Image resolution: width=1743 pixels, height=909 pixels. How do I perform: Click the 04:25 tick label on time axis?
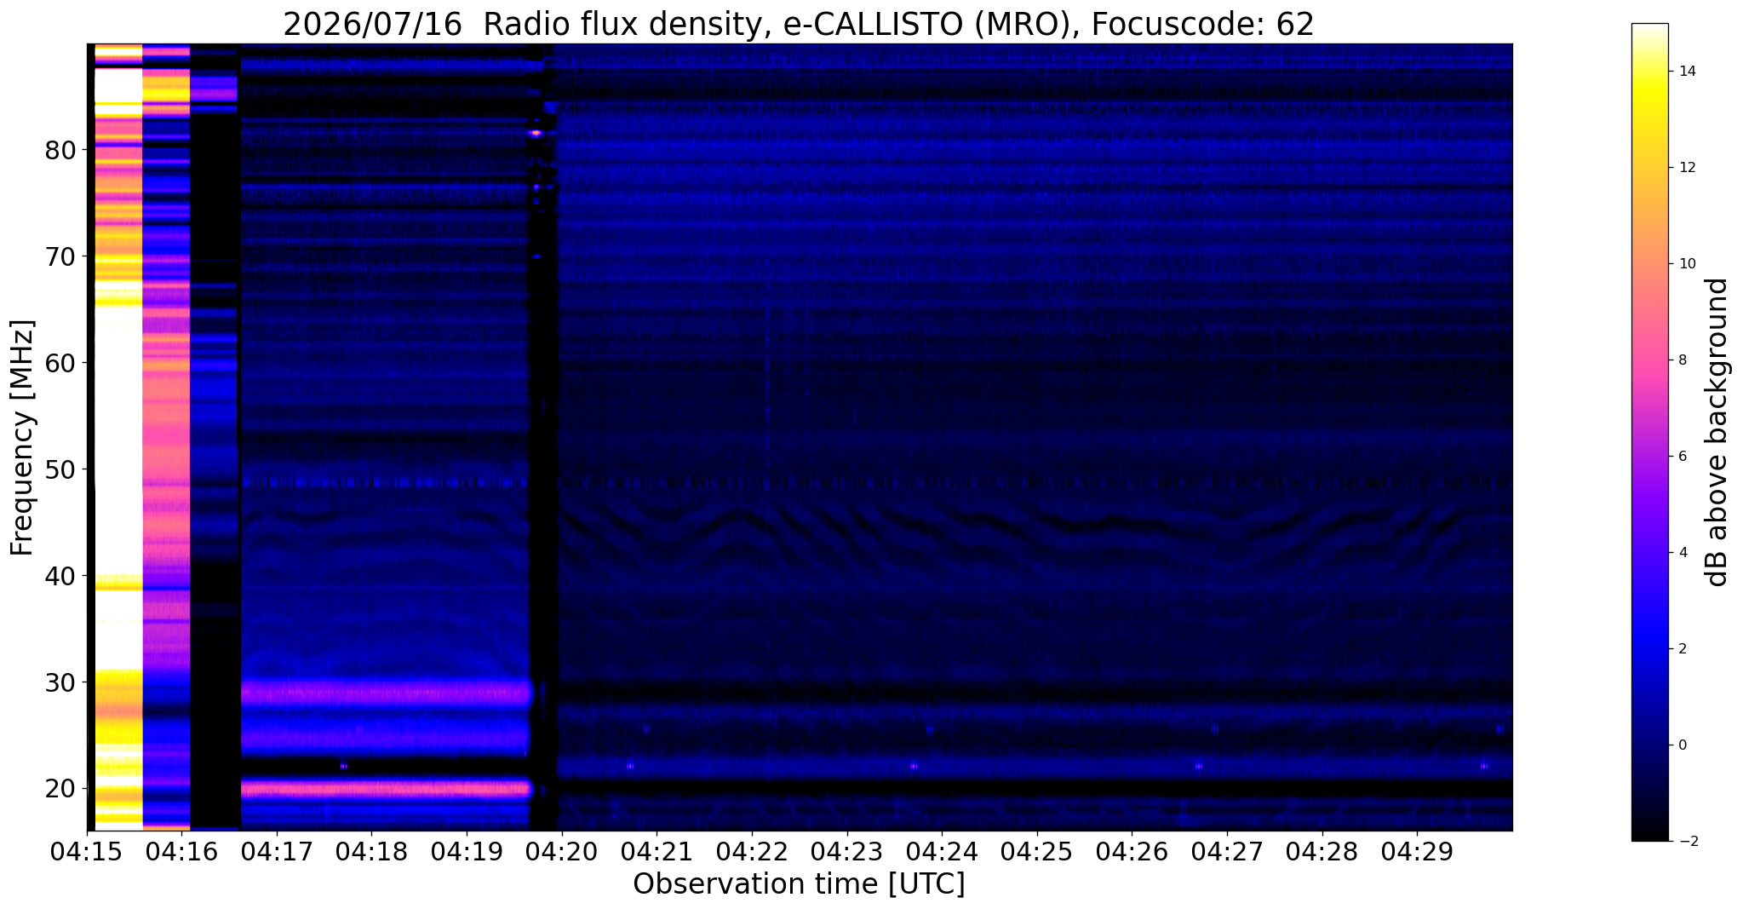tap(1037, 851)
